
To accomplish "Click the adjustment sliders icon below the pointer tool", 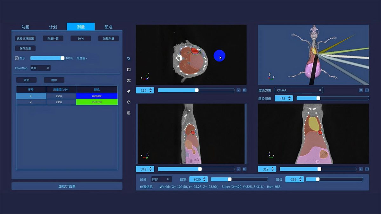I will coord(129,69).
